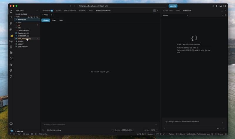The image size is (235, 139).
Task: Switch to the DEBUG CONSOLE tab
Action: (x=70, y=11)
